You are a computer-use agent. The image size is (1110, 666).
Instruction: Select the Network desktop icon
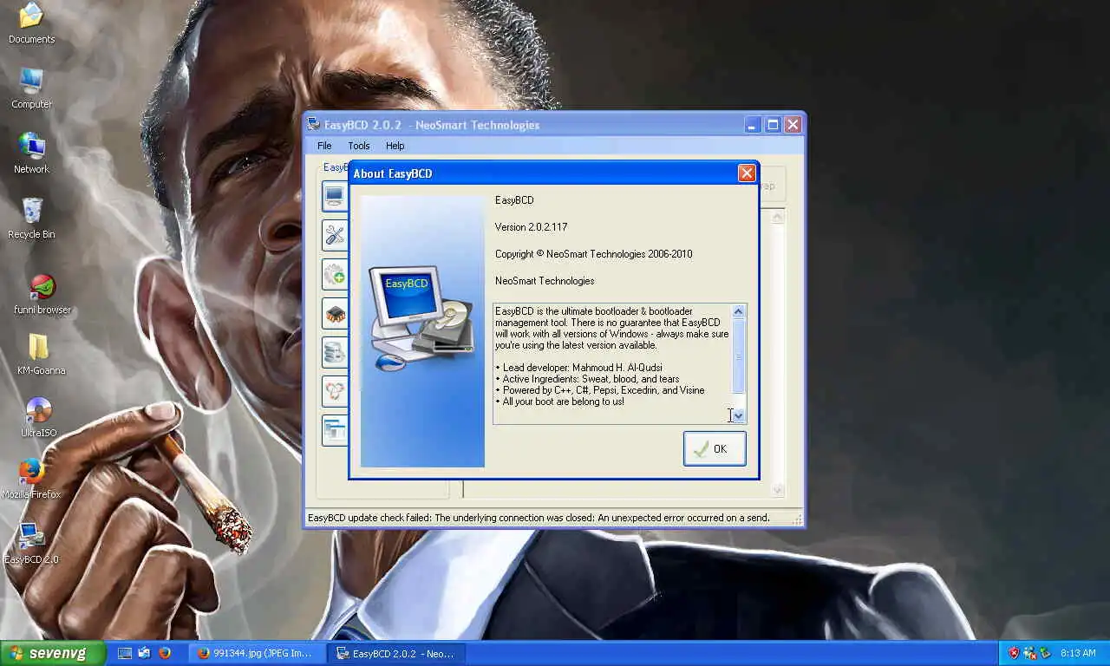click(x=31, y=153)
